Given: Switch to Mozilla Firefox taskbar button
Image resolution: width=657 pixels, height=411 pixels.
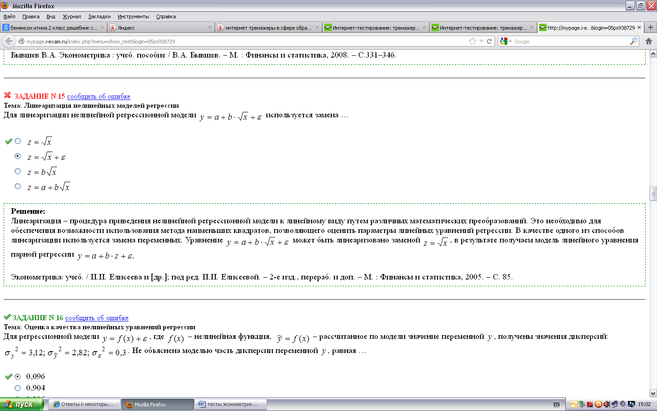Looking at the screenshot, I should pos(158,404).
